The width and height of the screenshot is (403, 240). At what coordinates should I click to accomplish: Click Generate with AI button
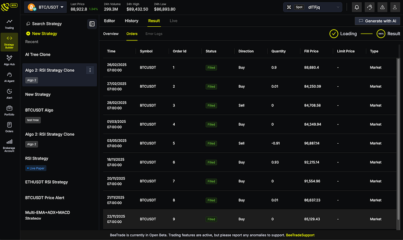377,21
